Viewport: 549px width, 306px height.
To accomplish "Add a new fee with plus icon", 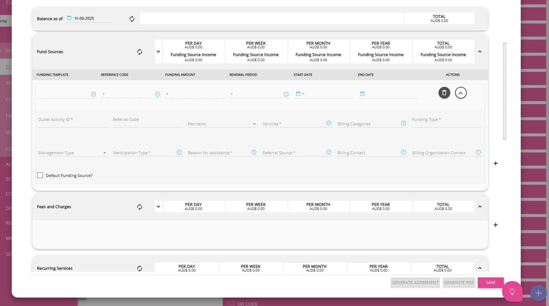I will point(496,225).
